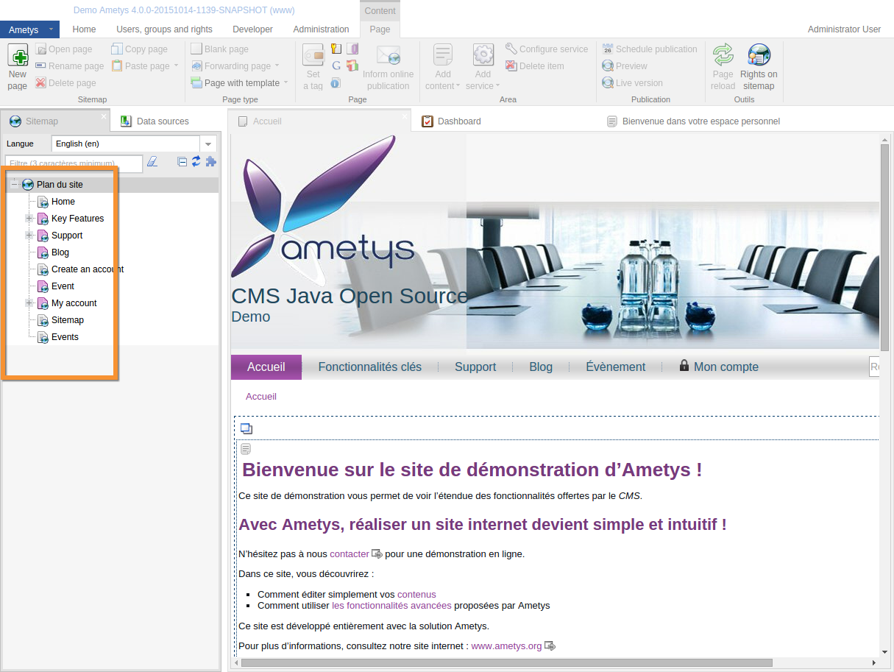This screenshot has width=894, height=672.
Task: Select the Page ribbon tab
Action: click(380, 29)
